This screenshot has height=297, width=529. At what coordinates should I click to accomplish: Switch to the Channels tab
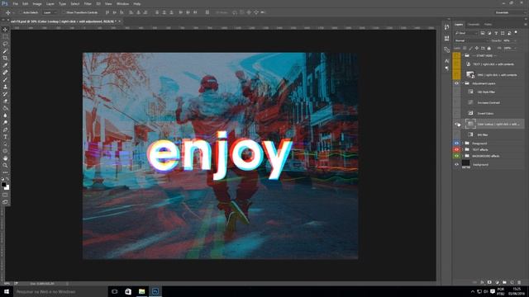click(474, 25)
